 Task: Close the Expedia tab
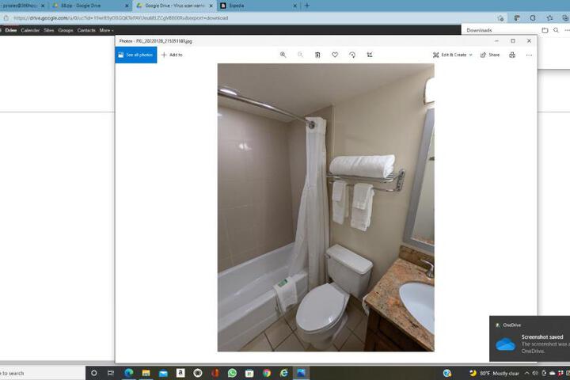tap(294, 6)
